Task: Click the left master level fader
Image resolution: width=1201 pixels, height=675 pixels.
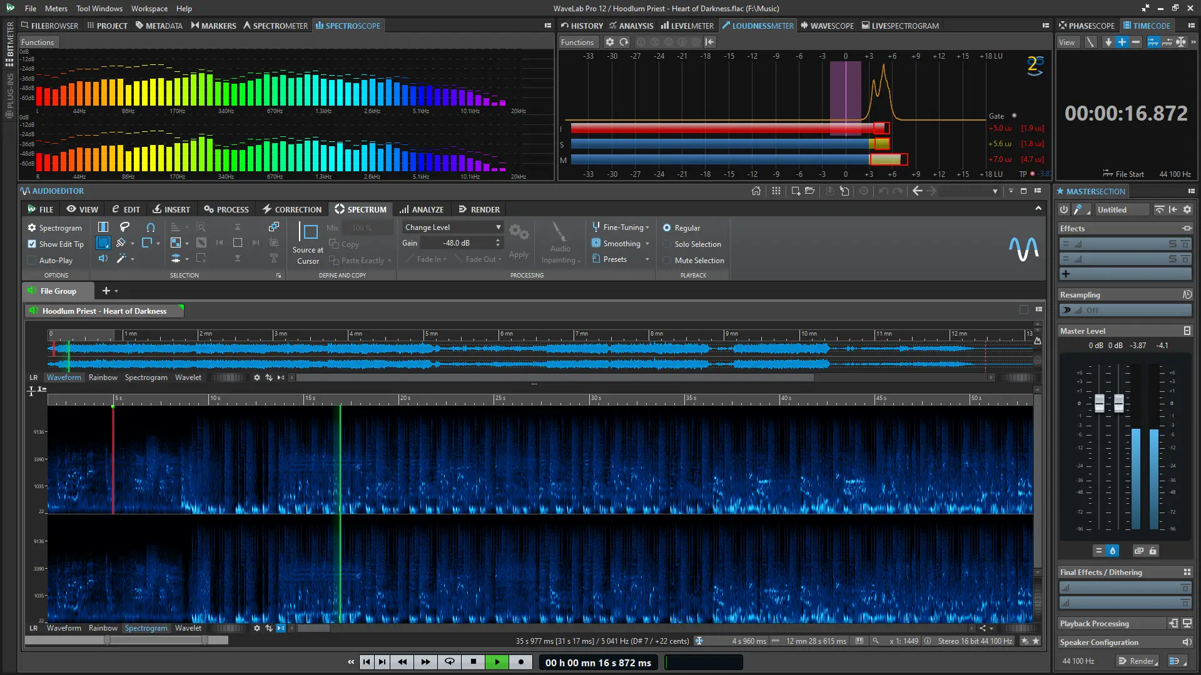Action: pos(1099,403)
